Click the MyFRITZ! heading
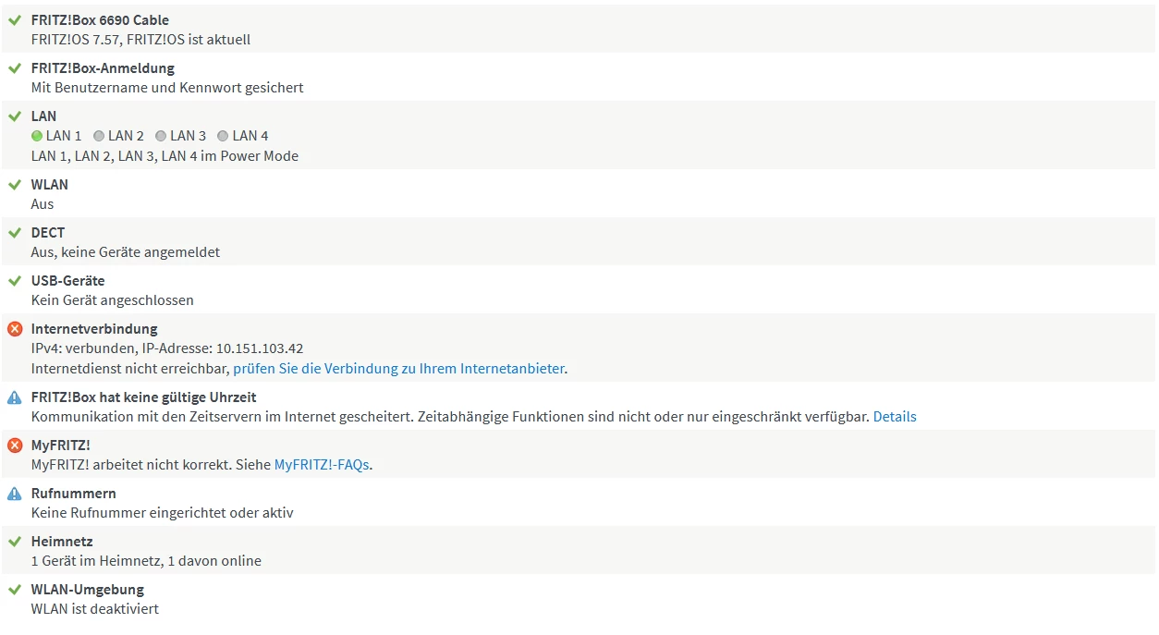The width and height of the screenshot is (1159, 635). click(61, 445)
